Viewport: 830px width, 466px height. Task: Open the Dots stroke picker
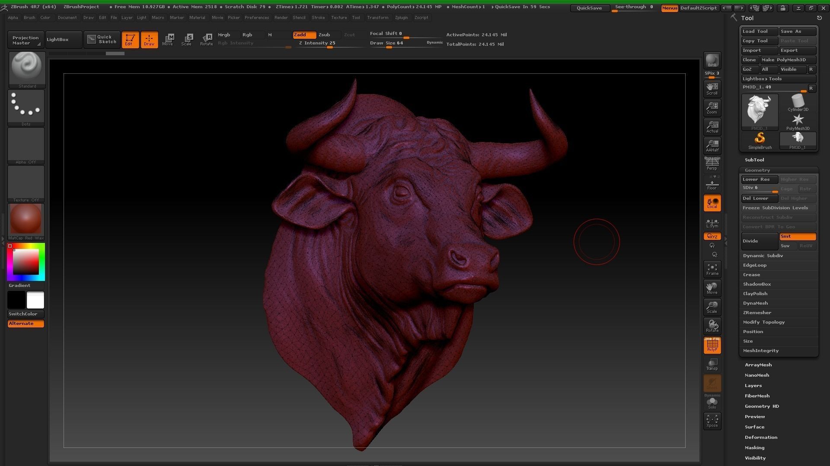point(26,108)
